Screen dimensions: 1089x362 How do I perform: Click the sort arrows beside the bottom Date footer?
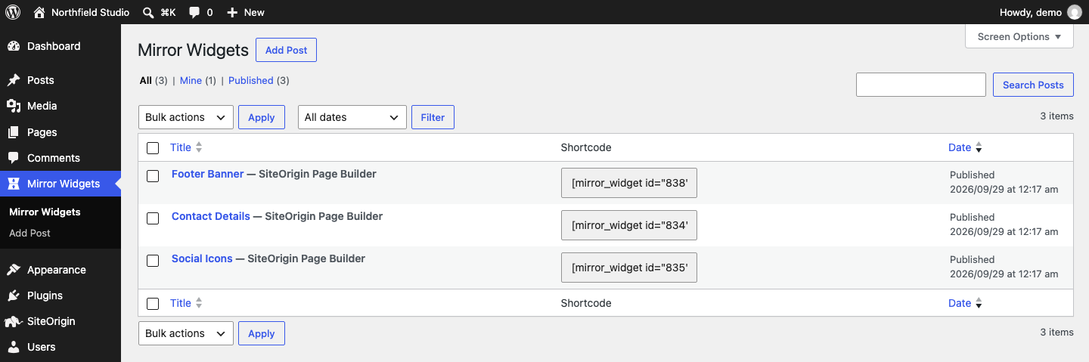pyautogui.click(x=979, y=303)
